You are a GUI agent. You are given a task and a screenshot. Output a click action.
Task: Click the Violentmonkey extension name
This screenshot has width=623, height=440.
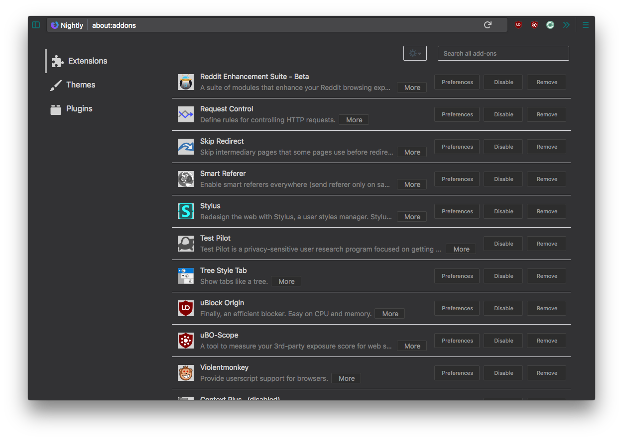click(x=224, y=367)
